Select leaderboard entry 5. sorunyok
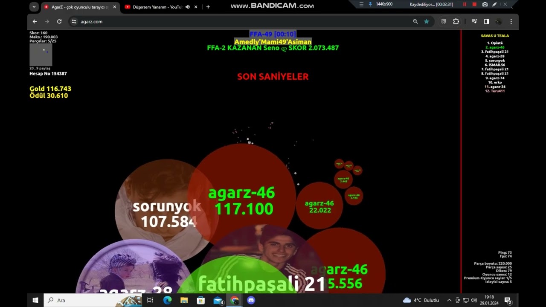This screenshot has height=307, width=546. point(495,61)
